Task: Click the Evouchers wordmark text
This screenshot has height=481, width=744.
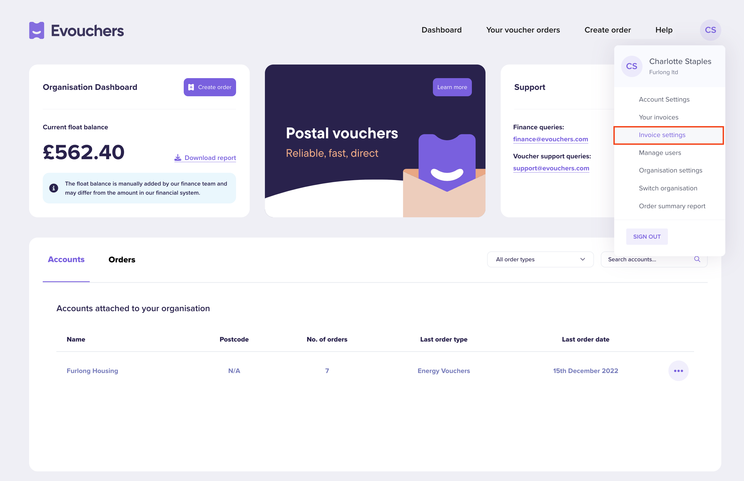Action: point(87,31)
